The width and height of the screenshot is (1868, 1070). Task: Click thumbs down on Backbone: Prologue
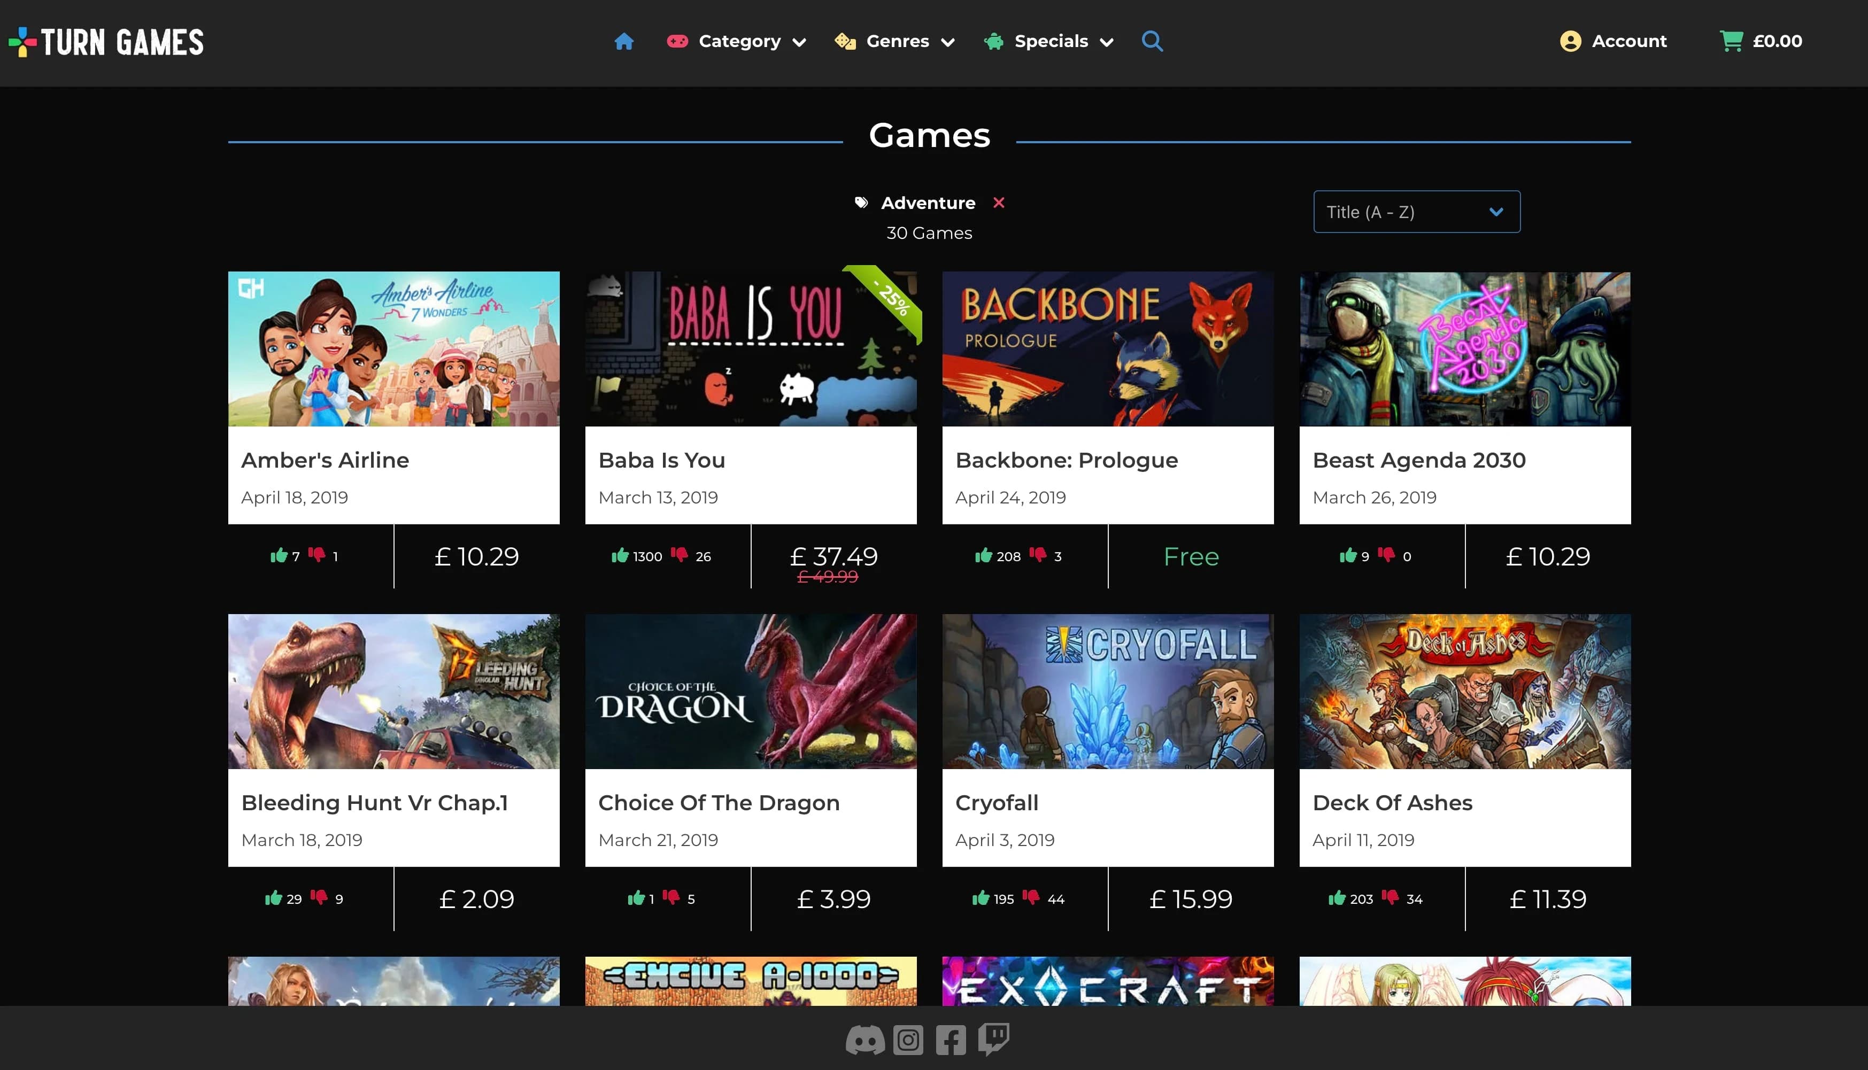pos(1037,555)
